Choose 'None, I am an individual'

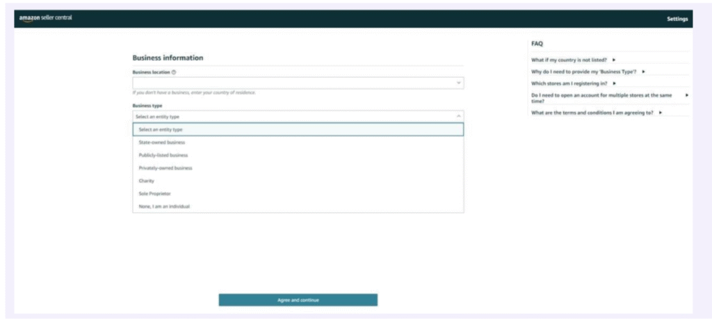[x=164, y=206]
